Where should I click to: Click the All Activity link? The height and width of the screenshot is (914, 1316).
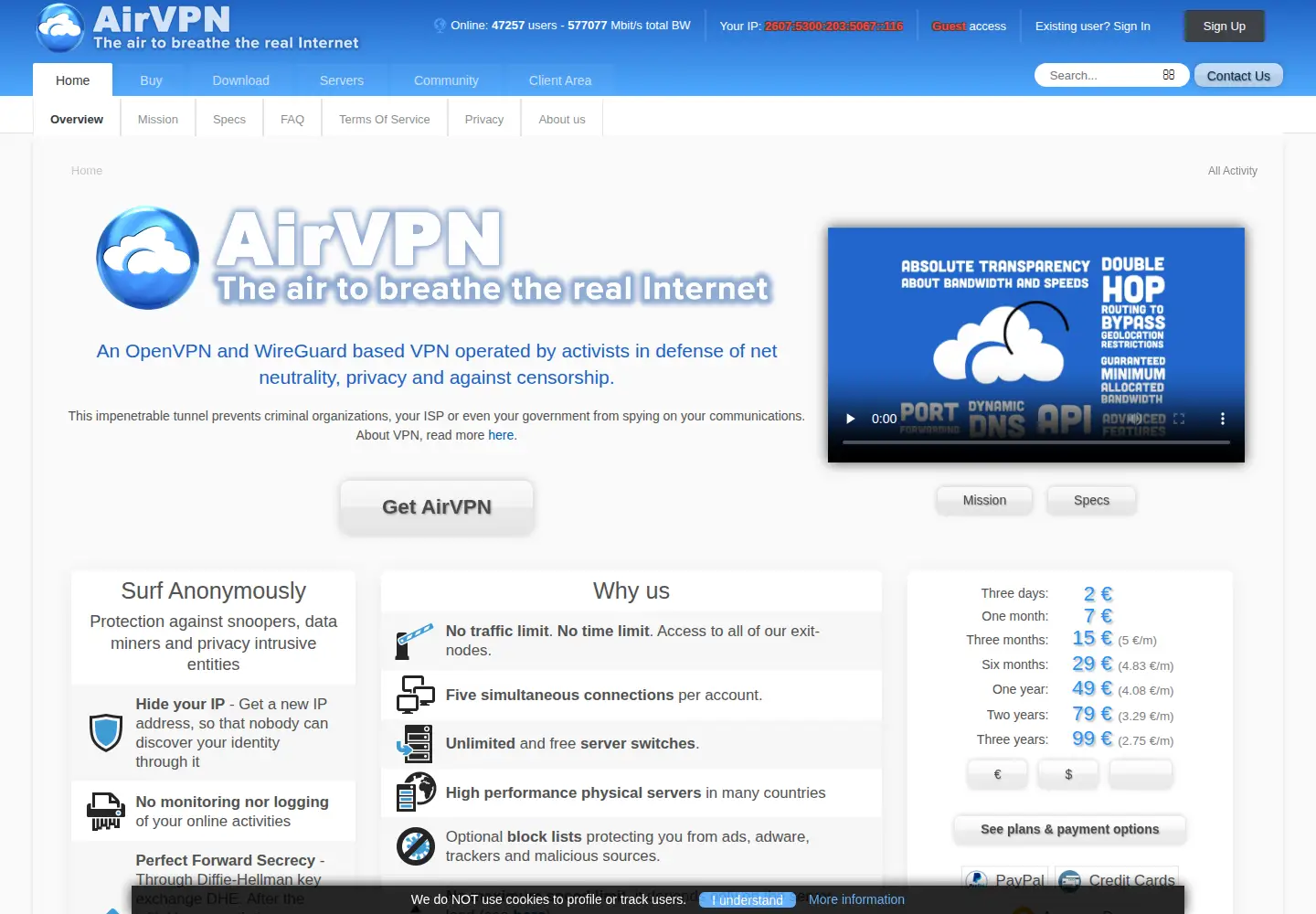(1232, 171)
